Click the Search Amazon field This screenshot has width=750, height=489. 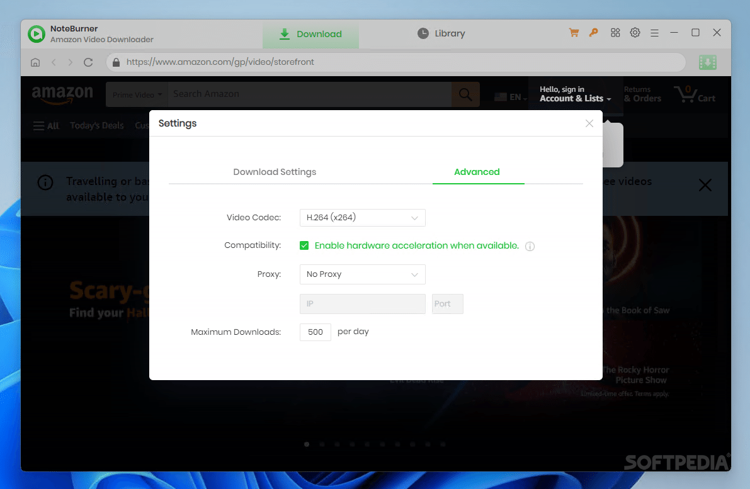pos(309,94)
